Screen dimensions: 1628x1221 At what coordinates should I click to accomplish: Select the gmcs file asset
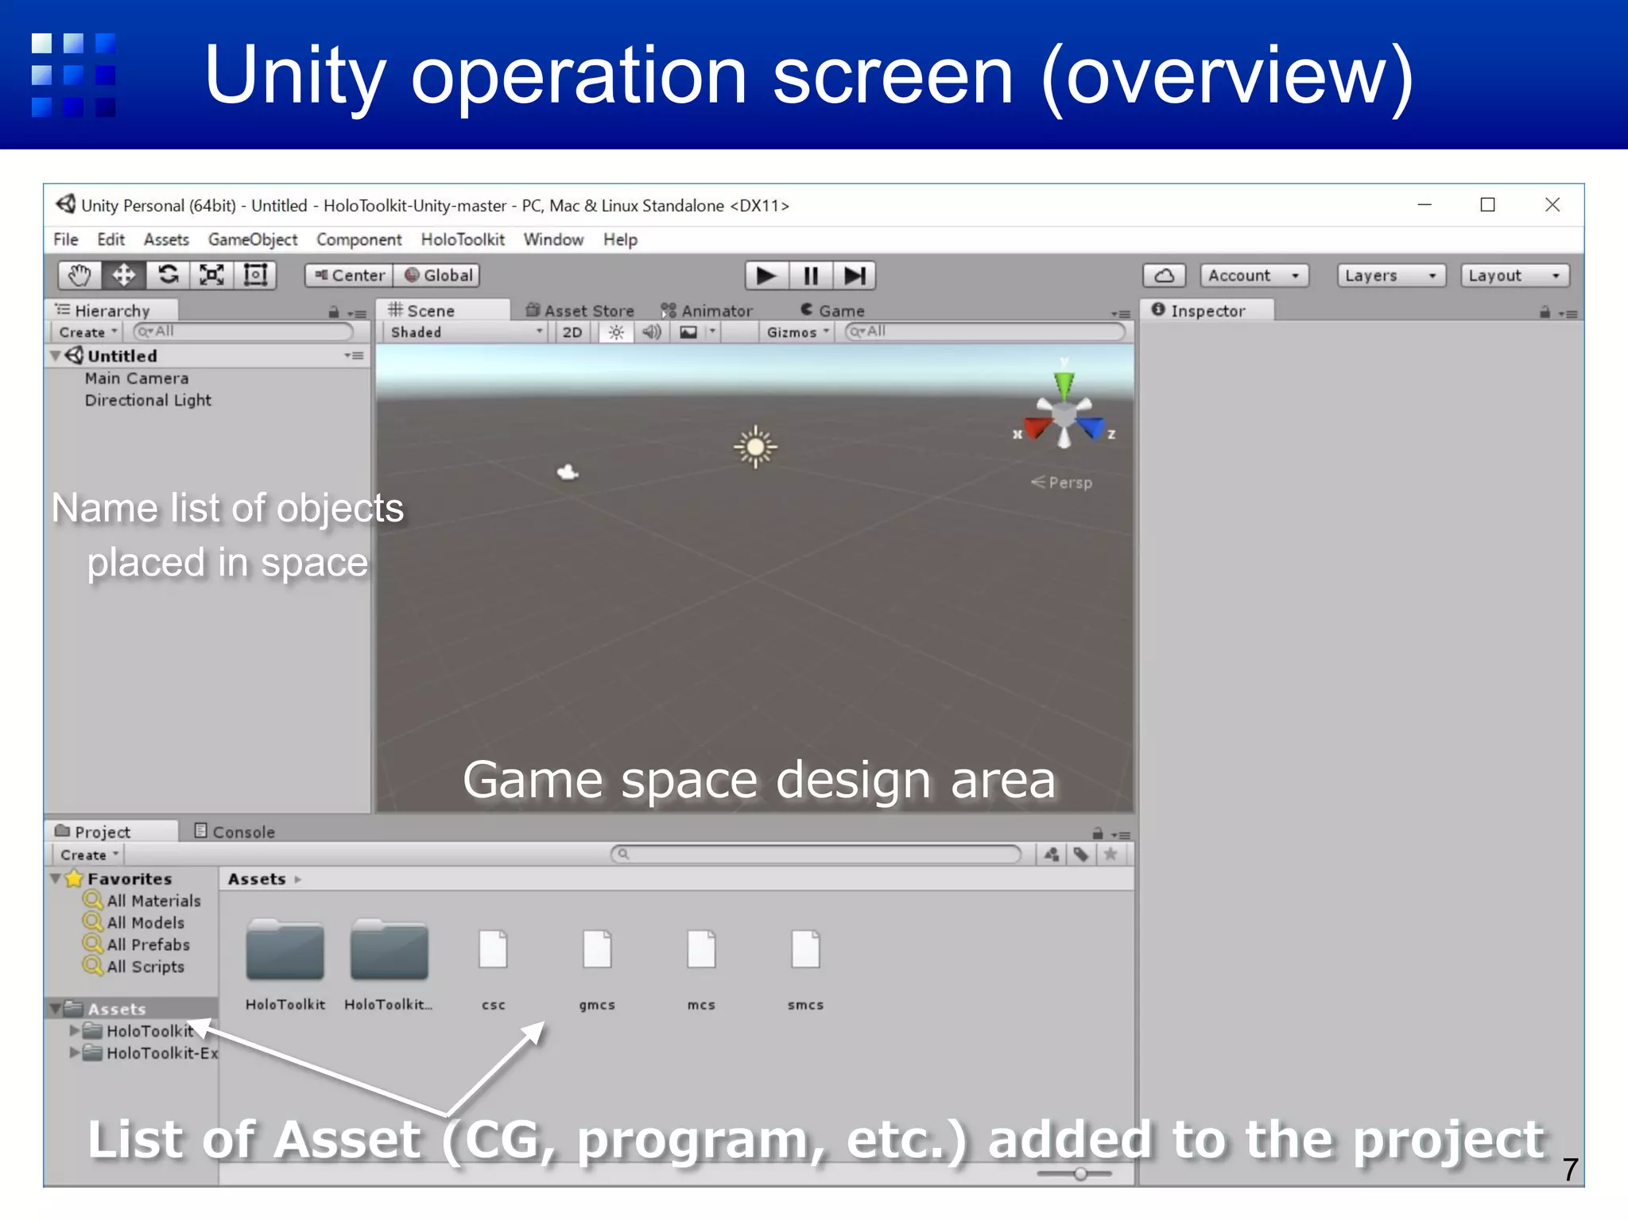[x=597, y=970]
